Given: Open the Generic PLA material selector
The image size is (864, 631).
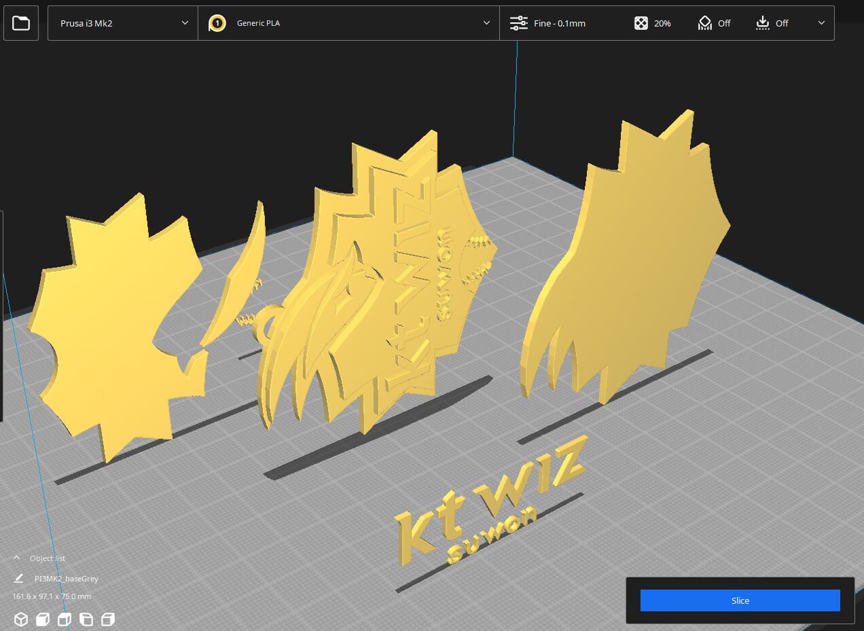Looking at the screenshot, I should [x=348, y=23].
